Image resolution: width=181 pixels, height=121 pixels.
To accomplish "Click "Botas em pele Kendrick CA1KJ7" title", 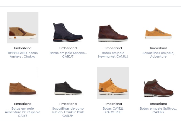I will tap(68, 55).
